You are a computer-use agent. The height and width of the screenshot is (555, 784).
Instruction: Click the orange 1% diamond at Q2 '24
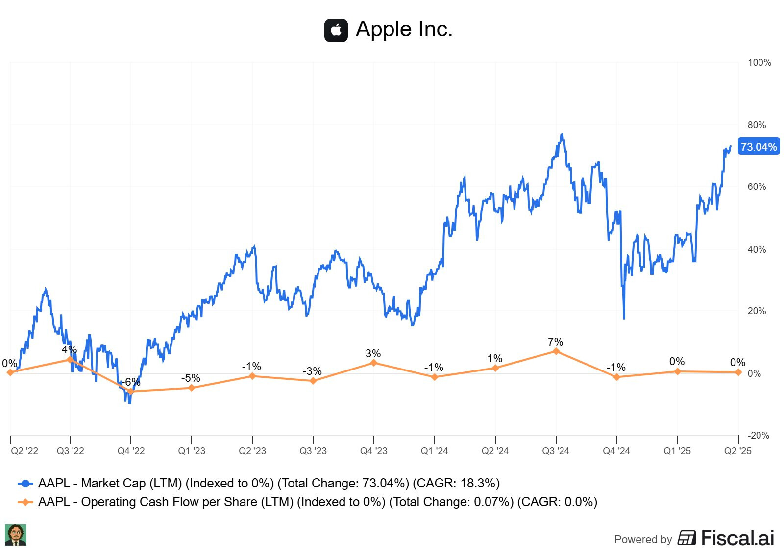pos(495,368)
